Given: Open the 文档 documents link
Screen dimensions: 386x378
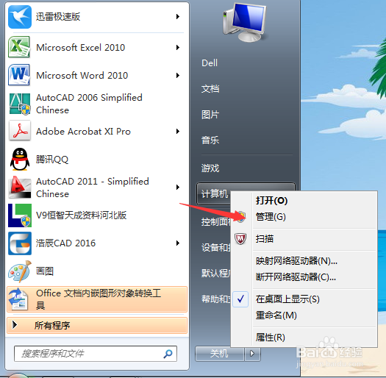Looking at the screenshot, I should (210, 89).
